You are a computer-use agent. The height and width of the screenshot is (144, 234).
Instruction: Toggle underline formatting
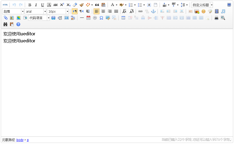tap(43, 5)
